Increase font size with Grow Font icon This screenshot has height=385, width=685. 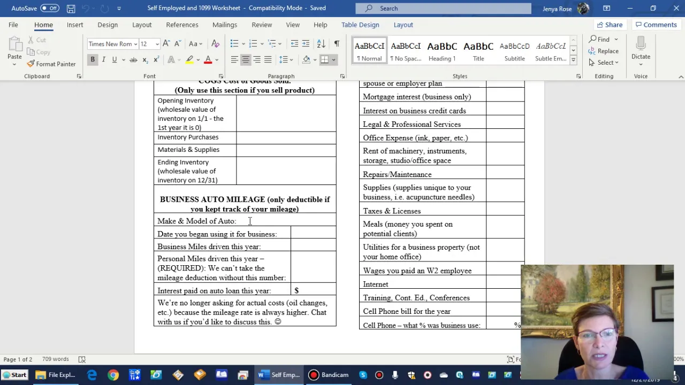(x=166, y=43)
